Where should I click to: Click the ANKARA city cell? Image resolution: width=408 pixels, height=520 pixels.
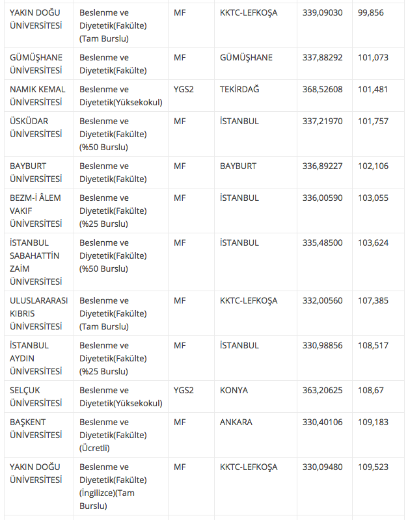point(236,422)
